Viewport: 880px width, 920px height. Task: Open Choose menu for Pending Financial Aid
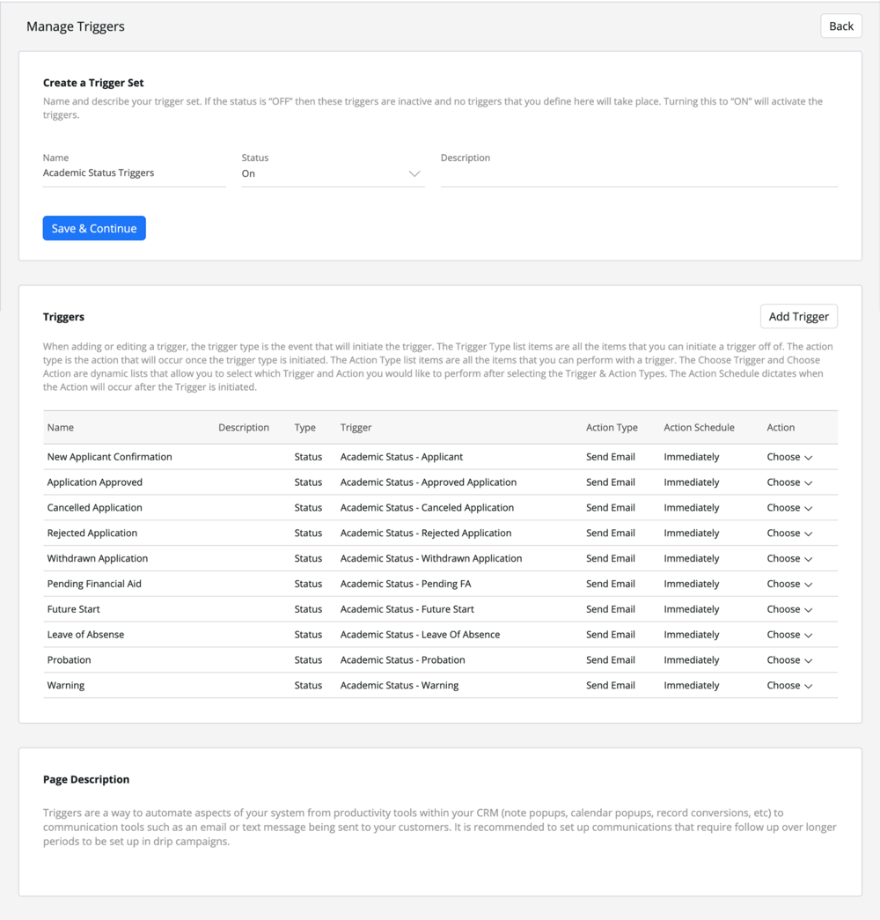(x=789, y=584)
